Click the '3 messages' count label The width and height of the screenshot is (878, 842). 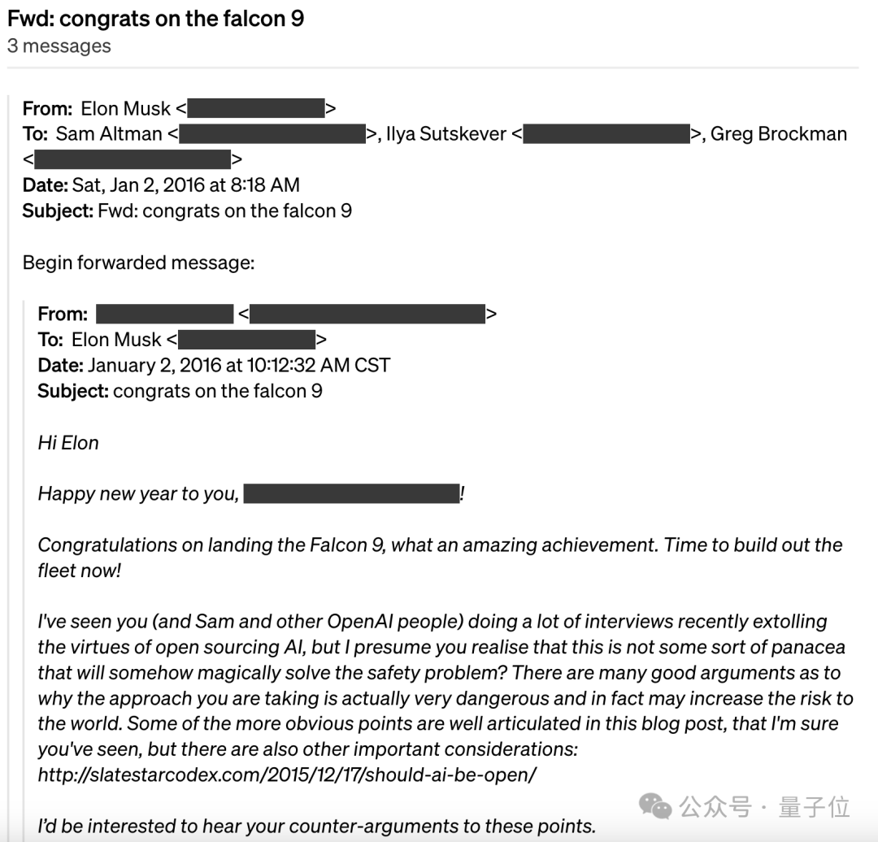tap(59, 46)
